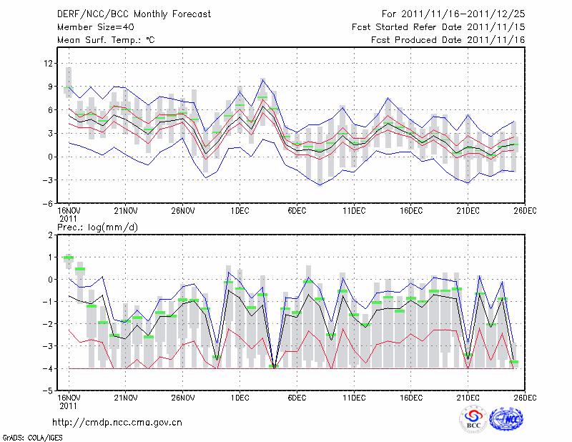
Task: Select 21NOV on the temperature chart axis
Action: click(126, 210)
